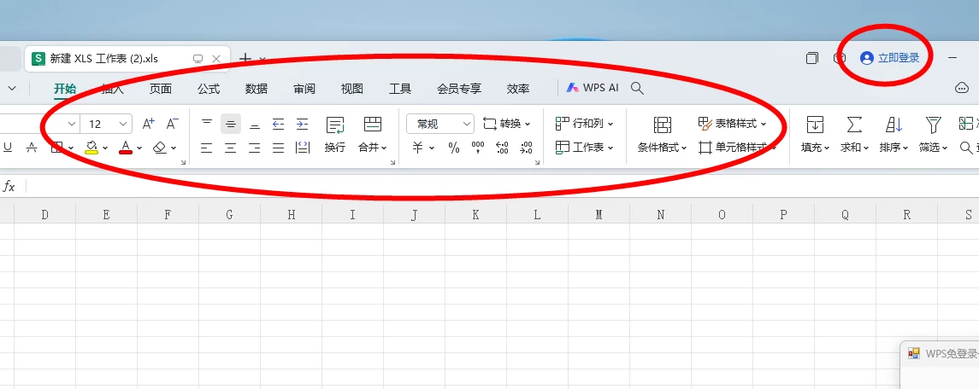Select column header M
The height and width of the screenshot is (389, 979).
pyautogui.click(x=599, y=214)
